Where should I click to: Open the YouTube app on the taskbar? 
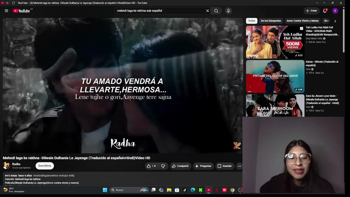tap(209, 190)
